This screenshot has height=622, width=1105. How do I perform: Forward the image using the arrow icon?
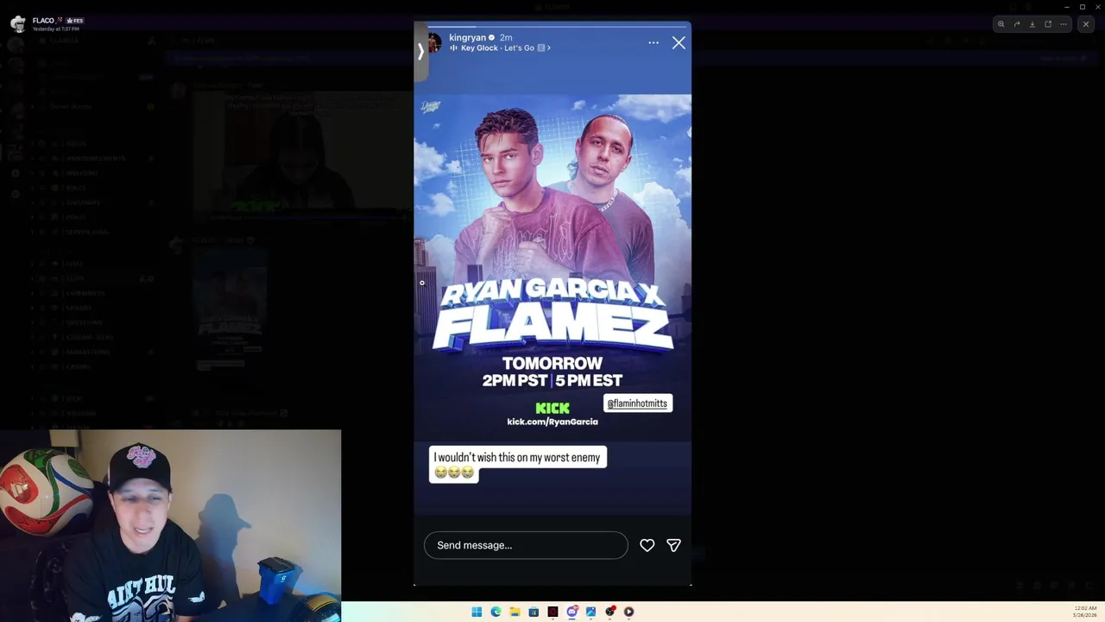[x=1017, y=24]
